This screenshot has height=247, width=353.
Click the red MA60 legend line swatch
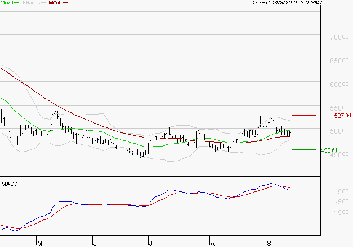point(66,3)
